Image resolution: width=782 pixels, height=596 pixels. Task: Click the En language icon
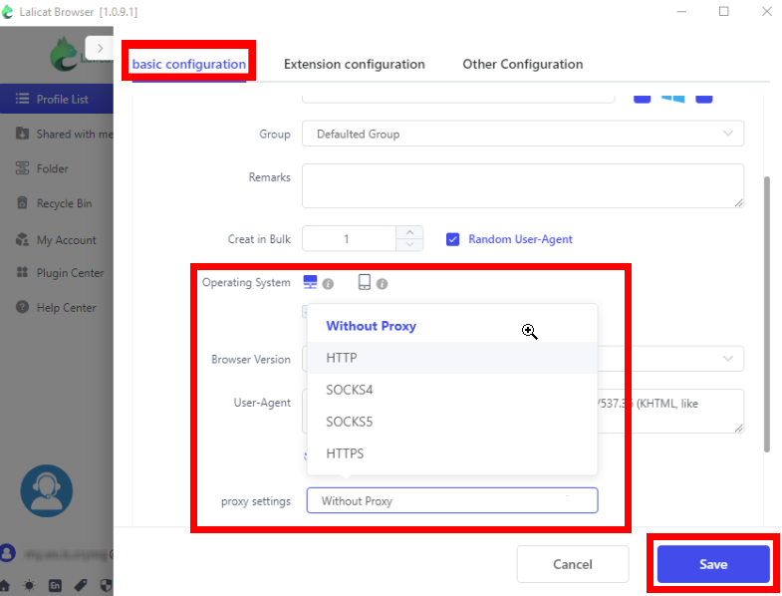55,585
